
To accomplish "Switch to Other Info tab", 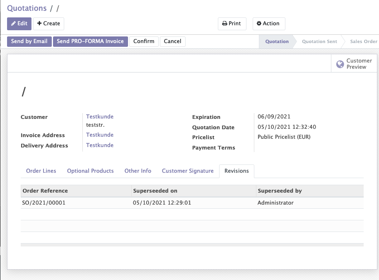I will pos(138,171).
